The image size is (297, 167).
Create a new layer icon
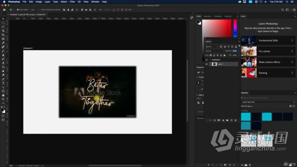click(231, 120)
